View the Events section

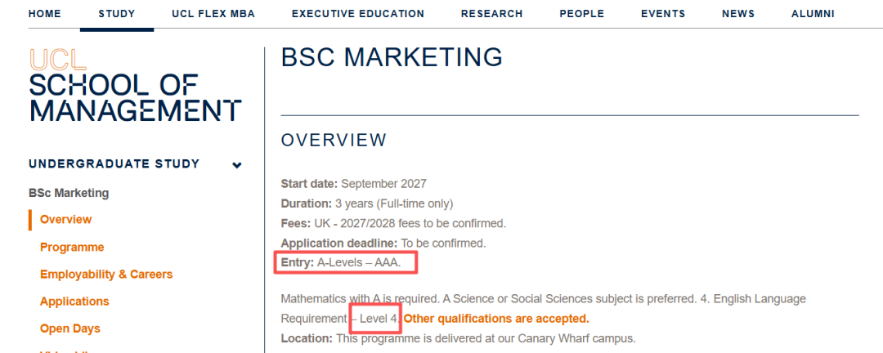click(x=663, y=14)
